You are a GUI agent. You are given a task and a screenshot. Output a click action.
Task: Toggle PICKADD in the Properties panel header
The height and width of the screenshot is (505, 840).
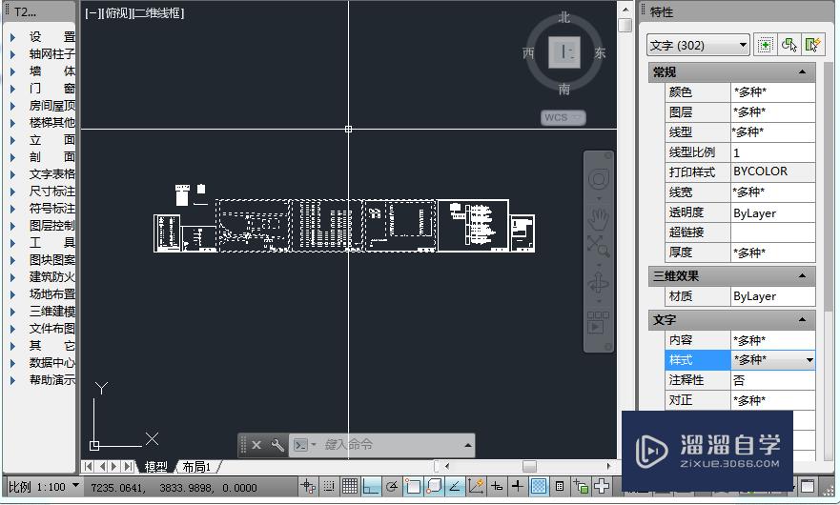point(766,45)
